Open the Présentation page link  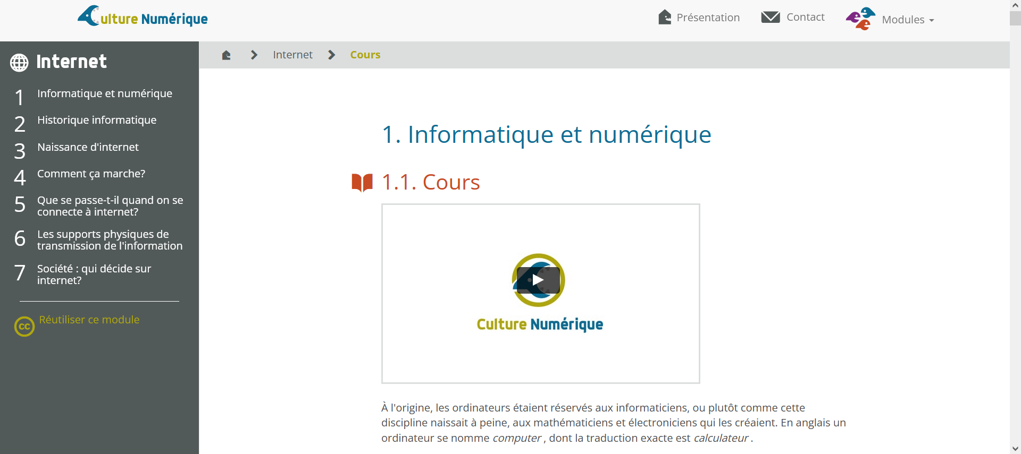(x=708, y=18)
